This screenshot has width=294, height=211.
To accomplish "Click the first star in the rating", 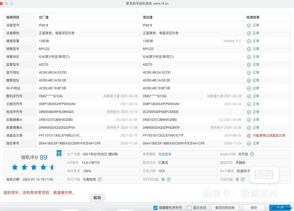I will tap(15, 167).
